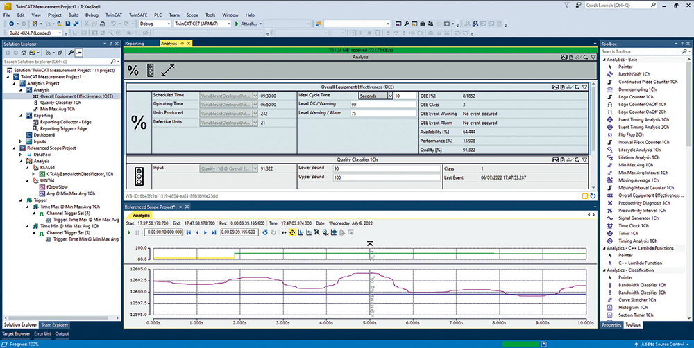Collapse Analytics - Classification toolbox group
694x348 pixels.
coord(604,270)
